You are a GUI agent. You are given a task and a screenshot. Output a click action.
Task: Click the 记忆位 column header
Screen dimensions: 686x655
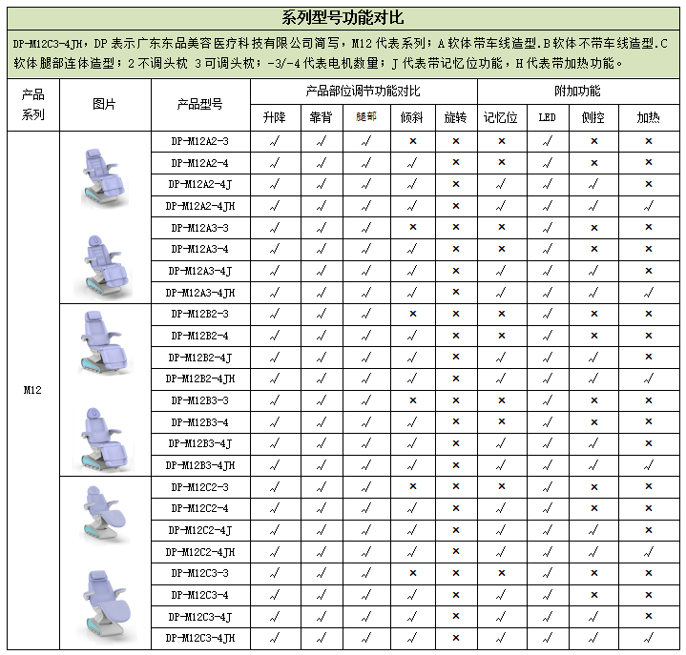pyautogui.click(x=501, y=117)
